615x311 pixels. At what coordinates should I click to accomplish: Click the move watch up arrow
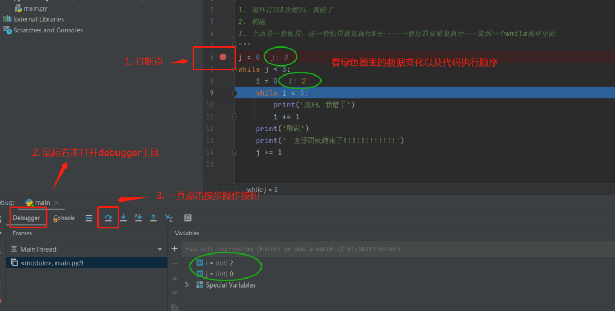click(x=175, y=279)
